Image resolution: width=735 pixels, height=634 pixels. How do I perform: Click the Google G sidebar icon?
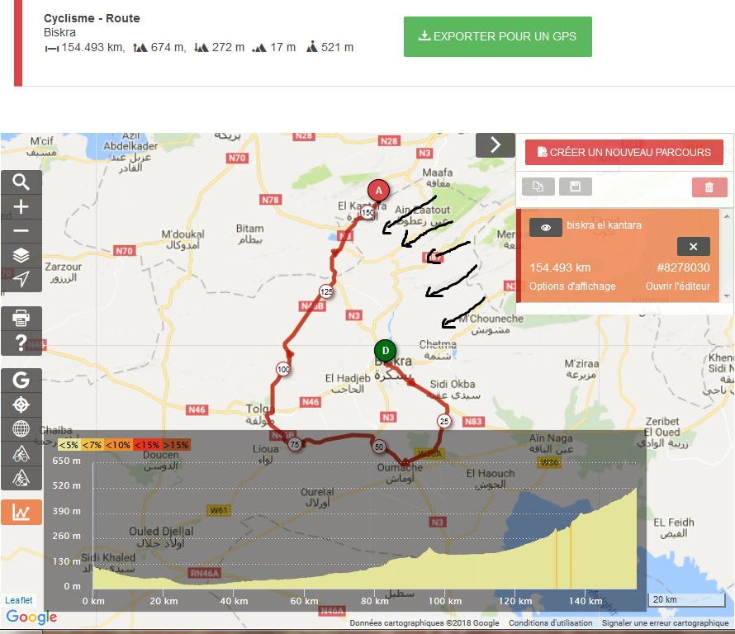pyautogui.click(x=21, y=380)
